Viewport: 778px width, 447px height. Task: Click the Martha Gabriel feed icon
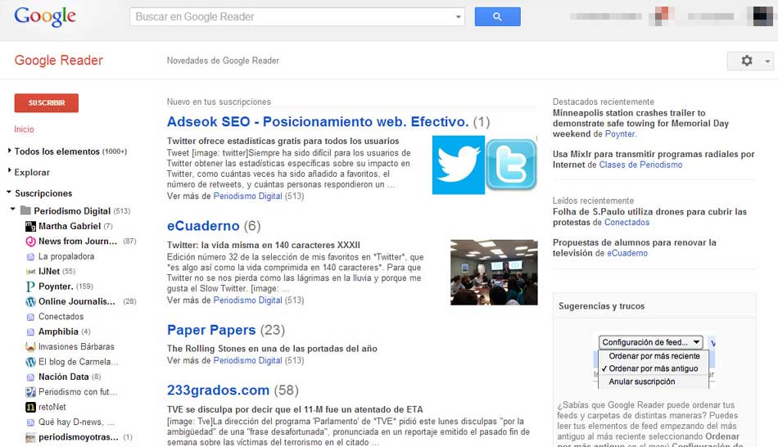point(30,227)
